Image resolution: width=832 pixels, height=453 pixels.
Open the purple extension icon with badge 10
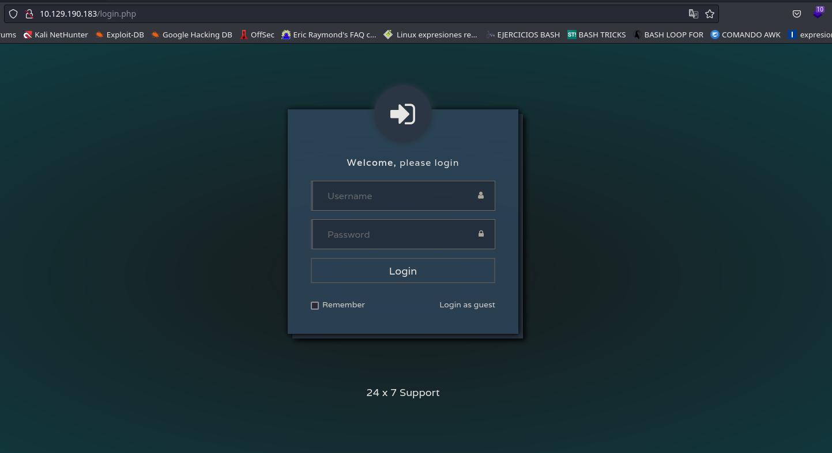click(x=818, y=13)
